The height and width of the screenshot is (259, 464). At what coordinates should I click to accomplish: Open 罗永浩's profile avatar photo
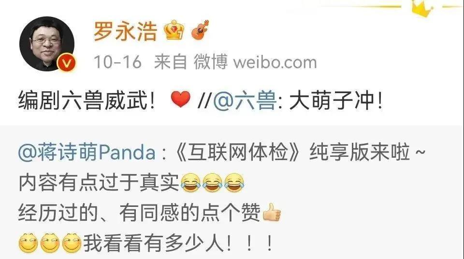click(x=47, y=44)
